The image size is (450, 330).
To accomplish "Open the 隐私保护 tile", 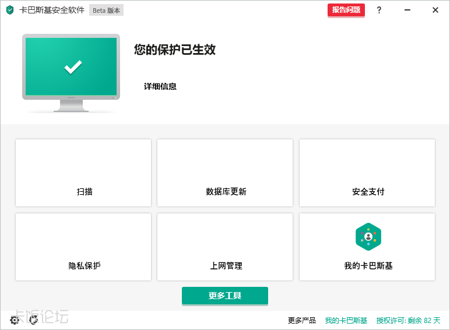I will (83, 247).
